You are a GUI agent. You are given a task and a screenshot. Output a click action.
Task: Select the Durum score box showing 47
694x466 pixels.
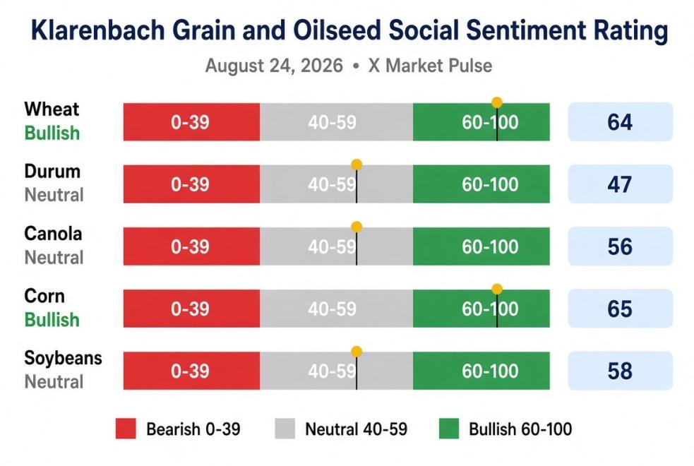620,184
